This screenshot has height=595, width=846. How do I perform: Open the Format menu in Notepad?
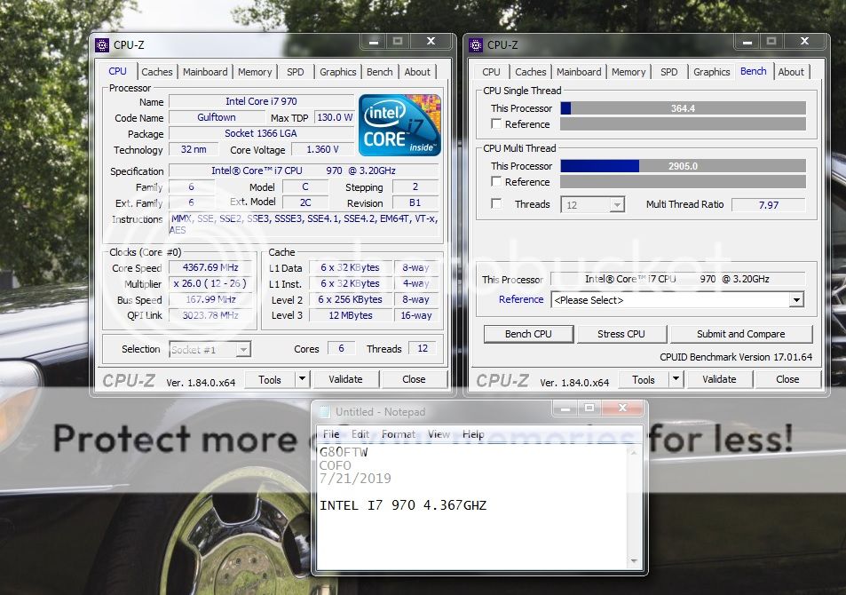[x=399, y=434]
